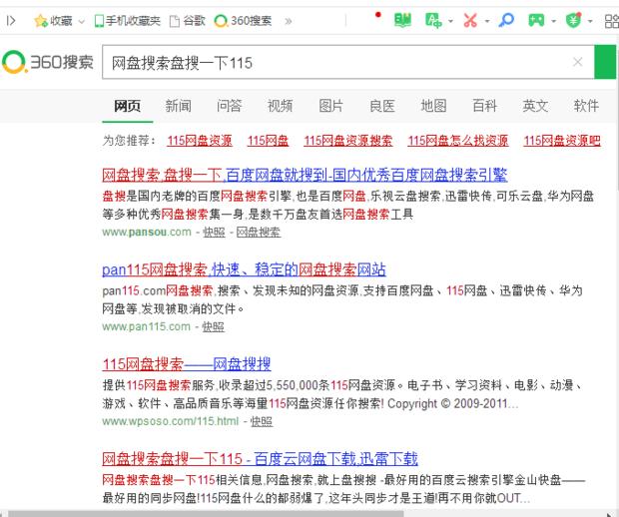The width and height of the screenshot is (619, 517).
Task: Switch to the 英文 tab
Action: pyautogui.click(x=535, y=106)
